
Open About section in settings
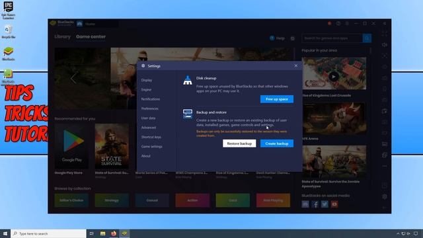pyautogui.click(x=145, y=156)
